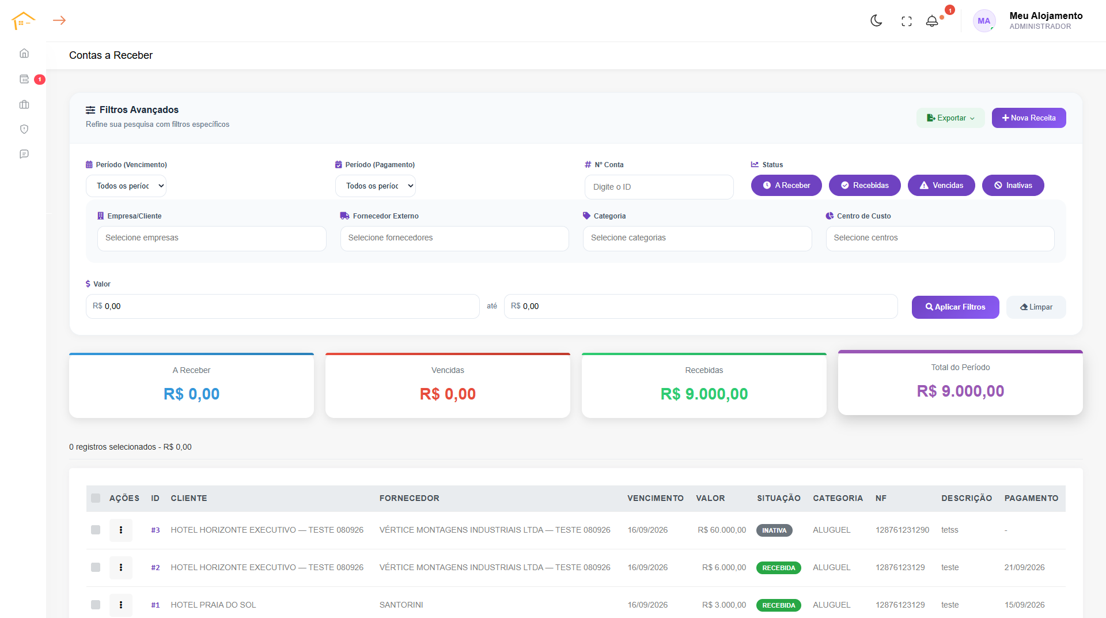Image resolution: width=1106 pixels, height=618 pixels.
Task: Toggle A Receber status filter
Action: point(786,185)
